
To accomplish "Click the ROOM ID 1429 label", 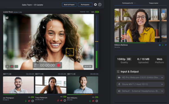I will [84, 12].
